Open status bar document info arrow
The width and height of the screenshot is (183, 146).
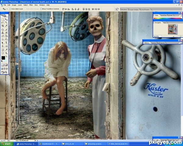(35, 141)
